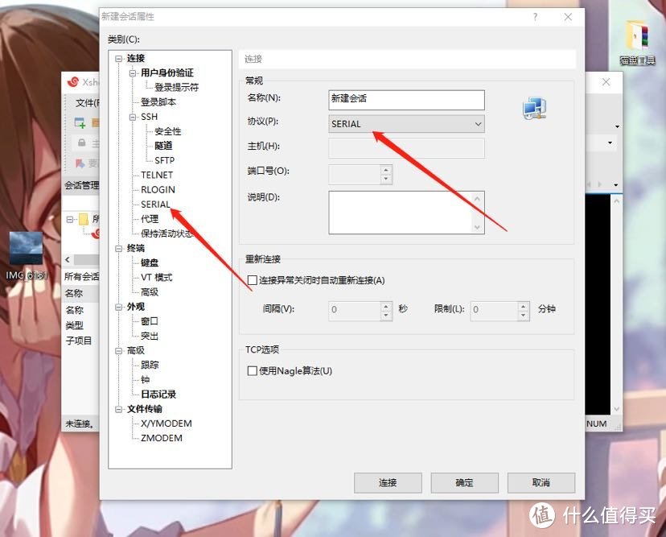Select 窗口 under 外观
The width and height of the screenshot is (666, 537).
point(150,321)
